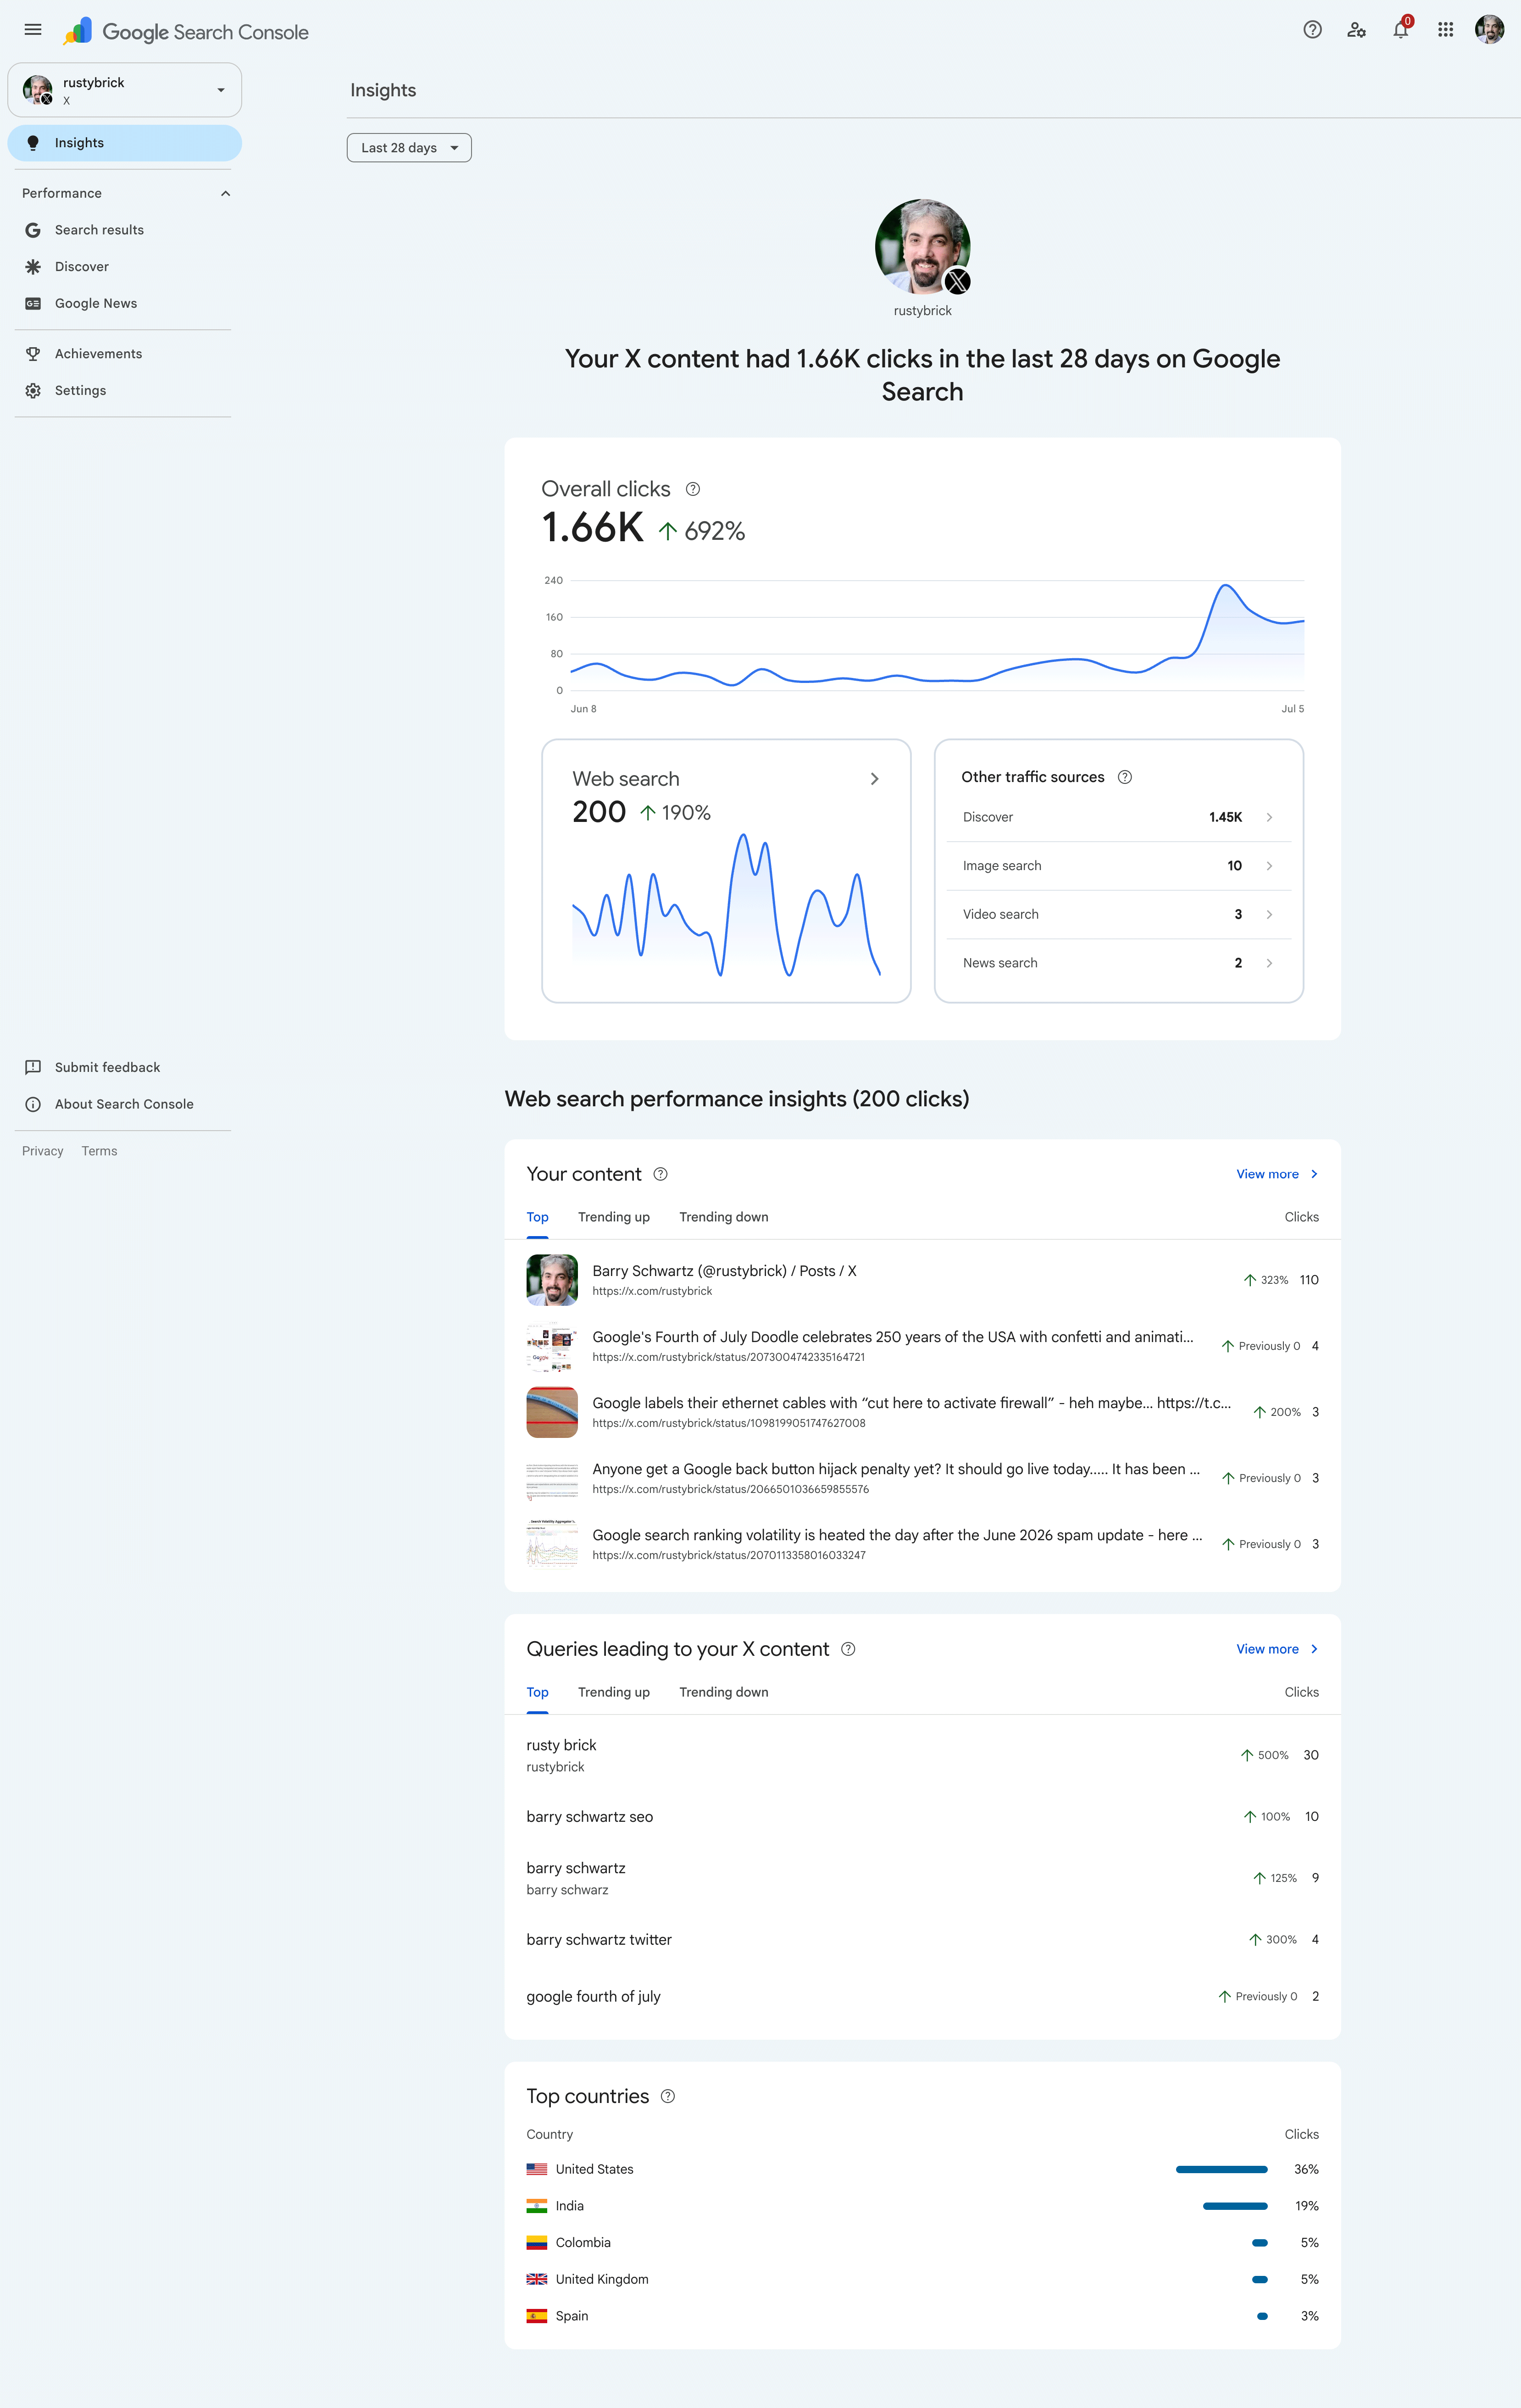Open Google News in the sidebar
The width and height of the screenshot is (1521, 2408).
(x=126, y=304)
